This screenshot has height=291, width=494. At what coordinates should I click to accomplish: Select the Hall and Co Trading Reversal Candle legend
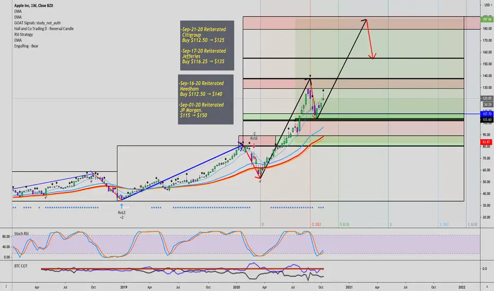(x=44, y=29)
